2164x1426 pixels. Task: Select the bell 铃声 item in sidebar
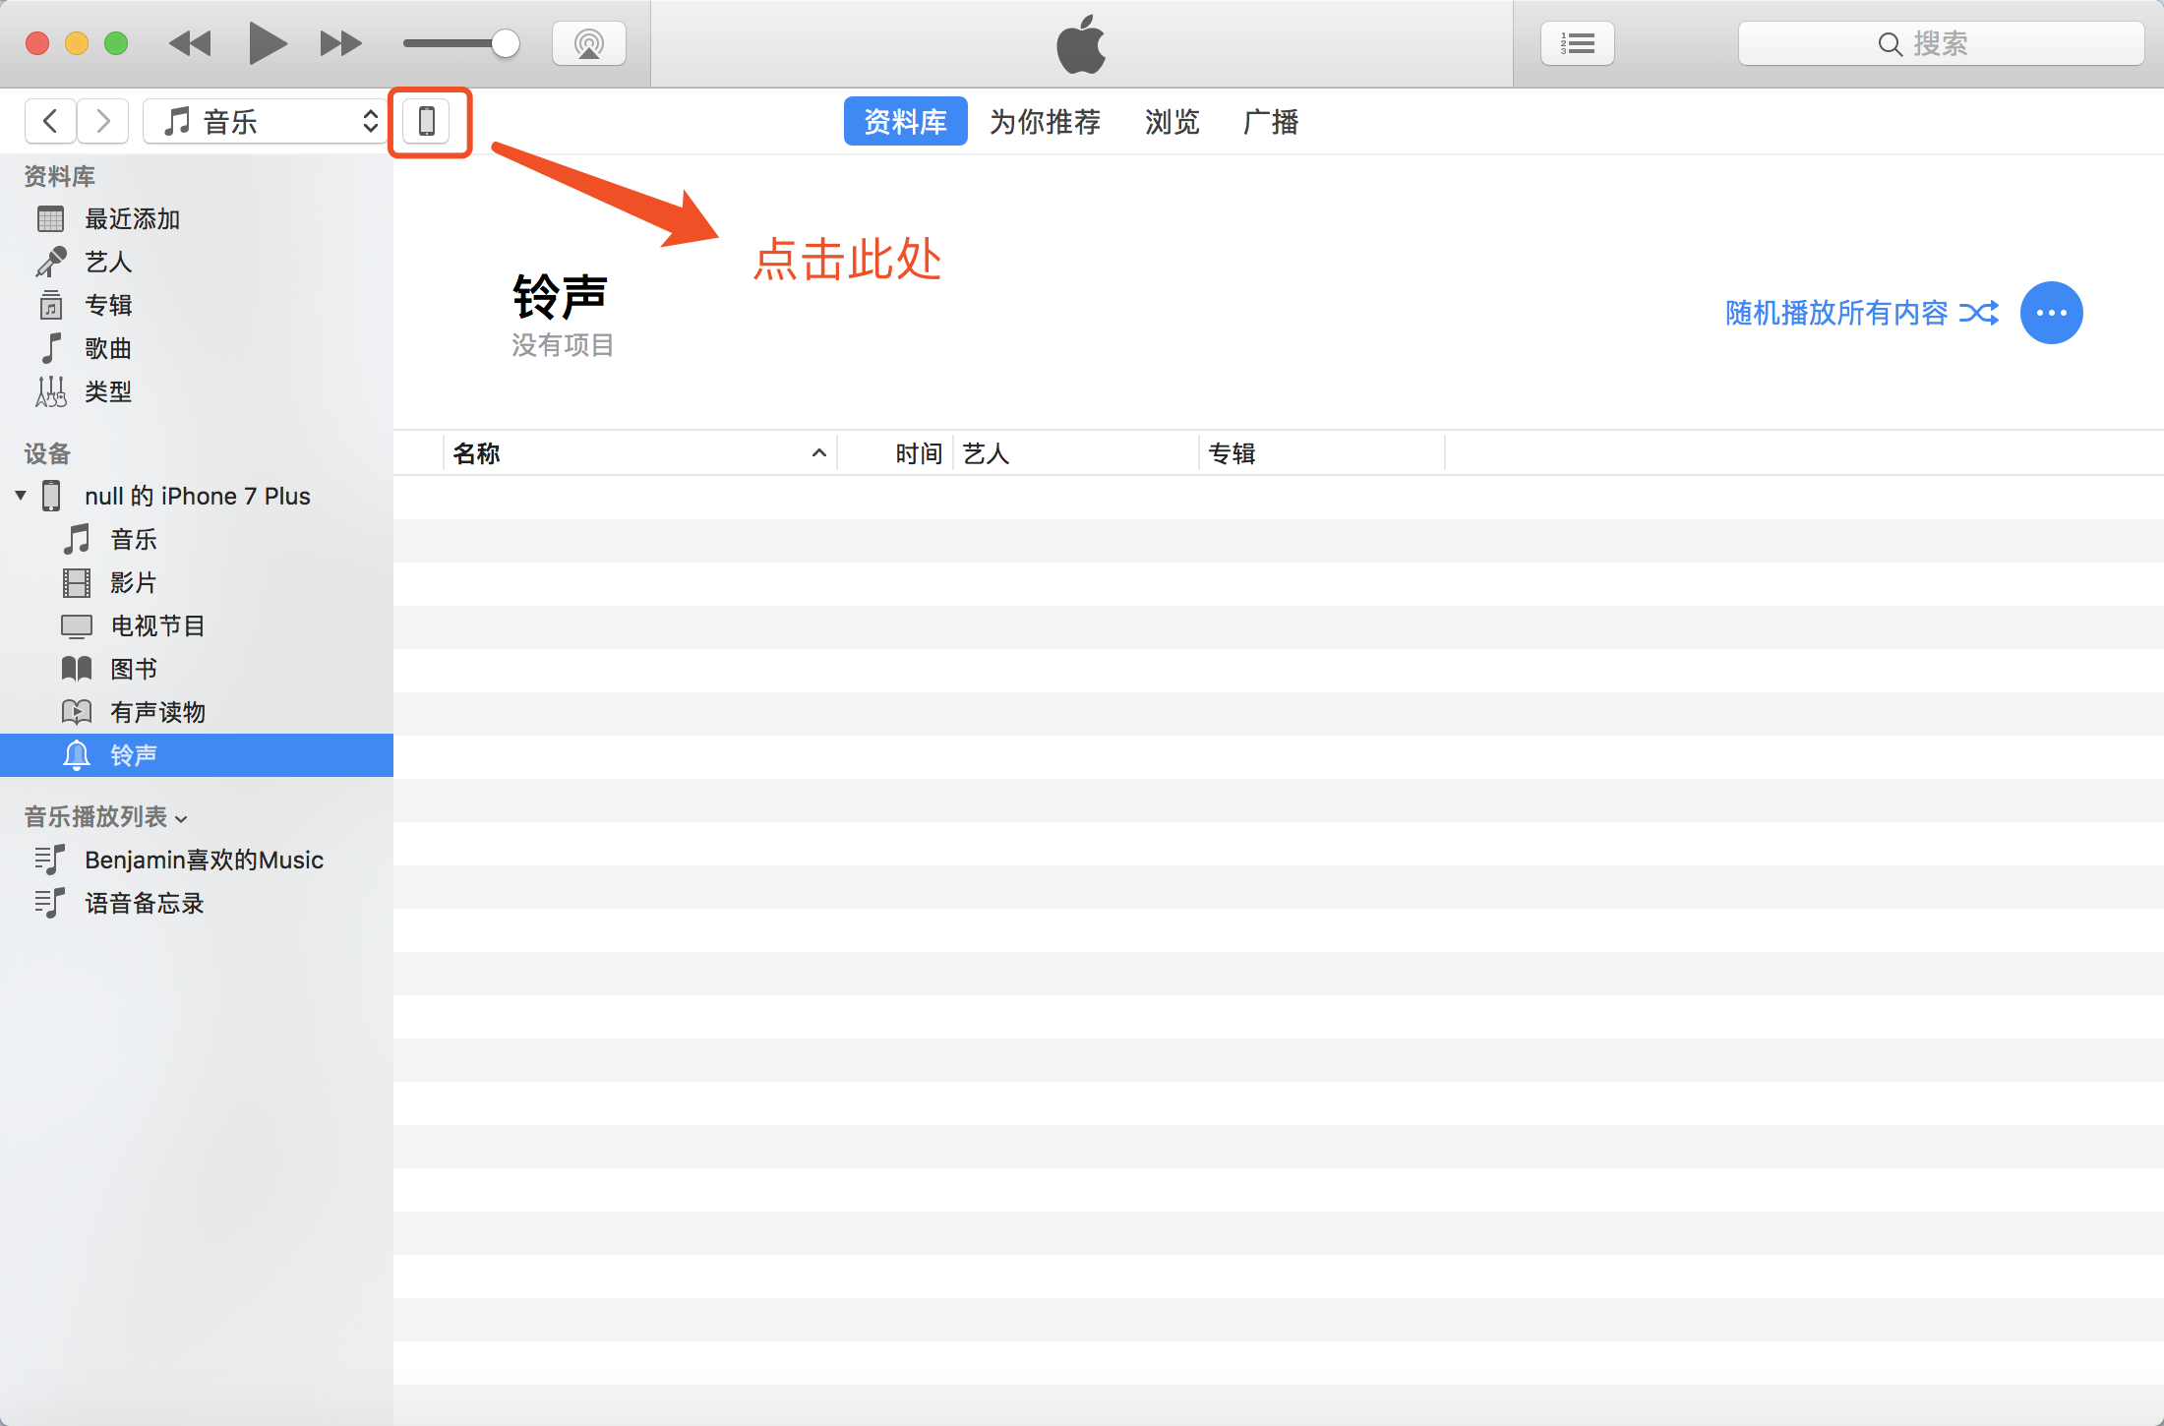click(133, 755)
